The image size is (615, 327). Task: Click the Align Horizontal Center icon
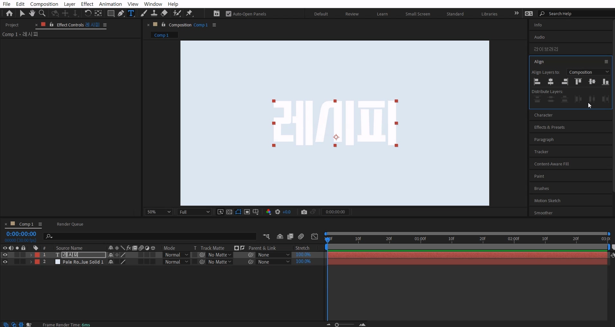click(x=551, y=82)
